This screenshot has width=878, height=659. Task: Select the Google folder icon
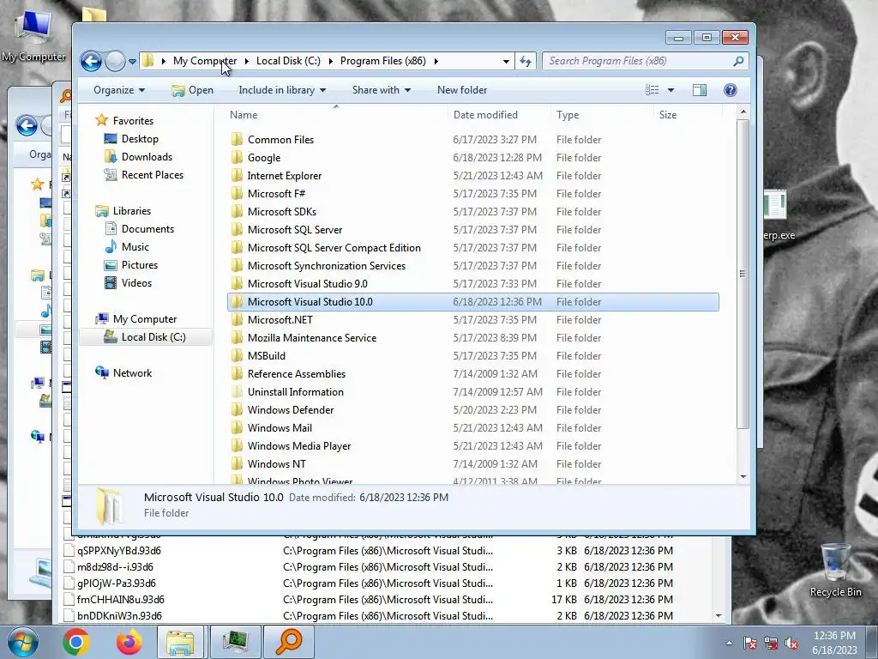[x=238, y=158]
